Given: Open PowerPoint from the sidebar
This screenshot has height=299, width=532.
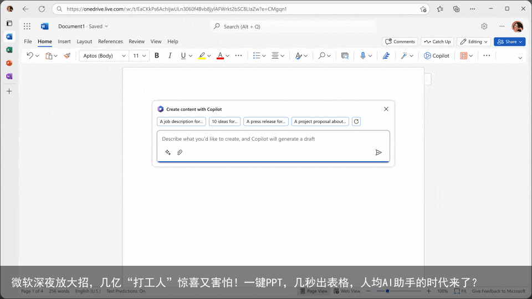Looking at the screenshot, I should pyautogui.click(x=9, y=63).
